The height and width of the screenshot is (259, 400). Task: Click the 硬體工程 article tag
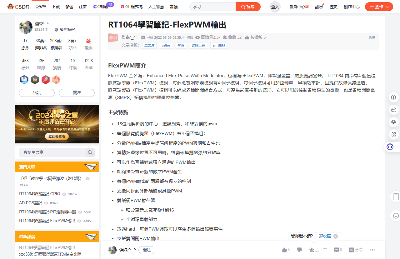coord(198,45)
